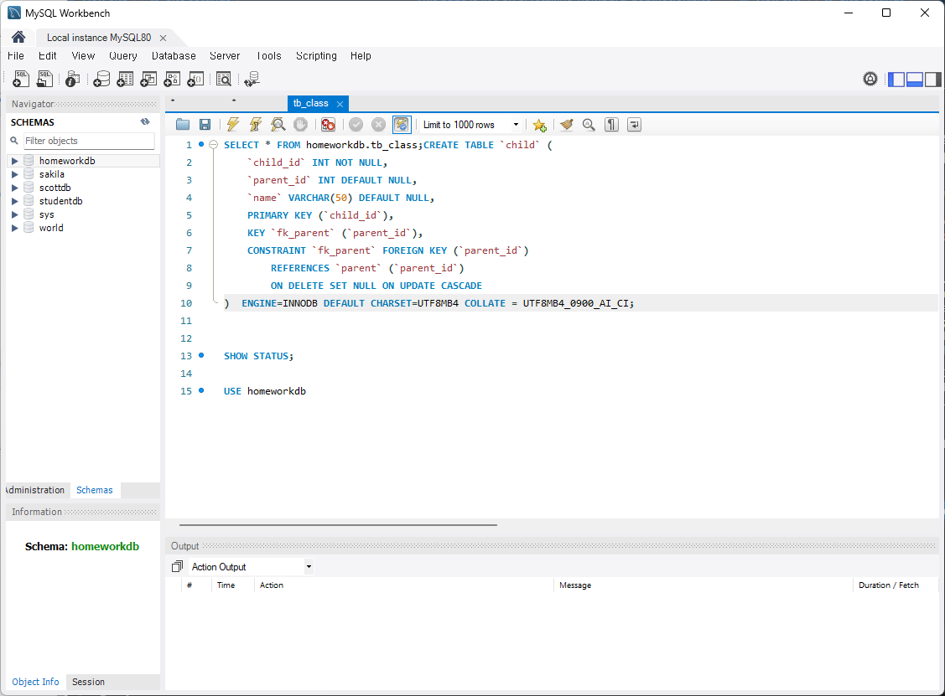Create a new stored procedure icon
The height and width of the screenshot is (696, 945).
click(x=172, y=79)
